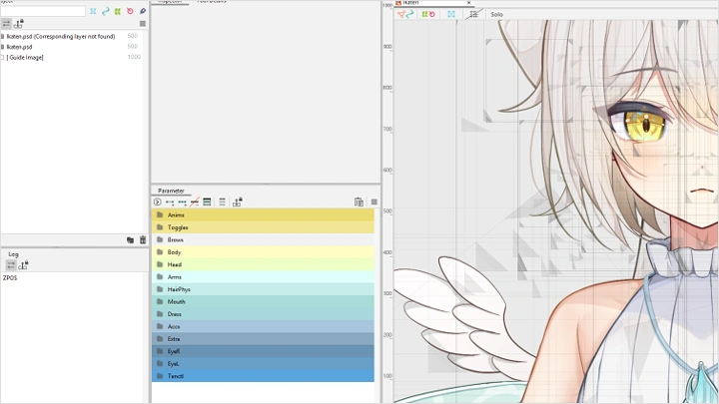Close the model document tab

(x=468, y=3)
